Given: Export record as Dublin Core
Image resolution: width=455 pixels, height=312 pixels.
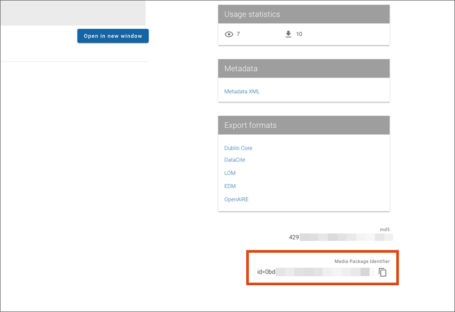Looking at the screenshot, I should coord(238,148).
